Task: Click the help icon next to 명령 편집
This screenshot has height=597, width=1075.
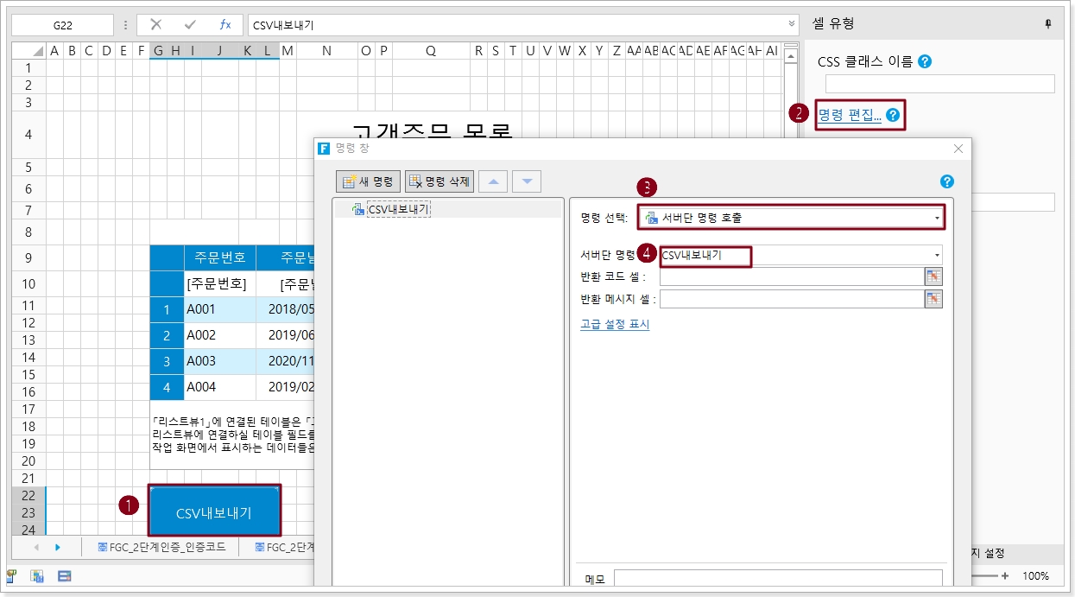Action: click(x=893, y=115)
